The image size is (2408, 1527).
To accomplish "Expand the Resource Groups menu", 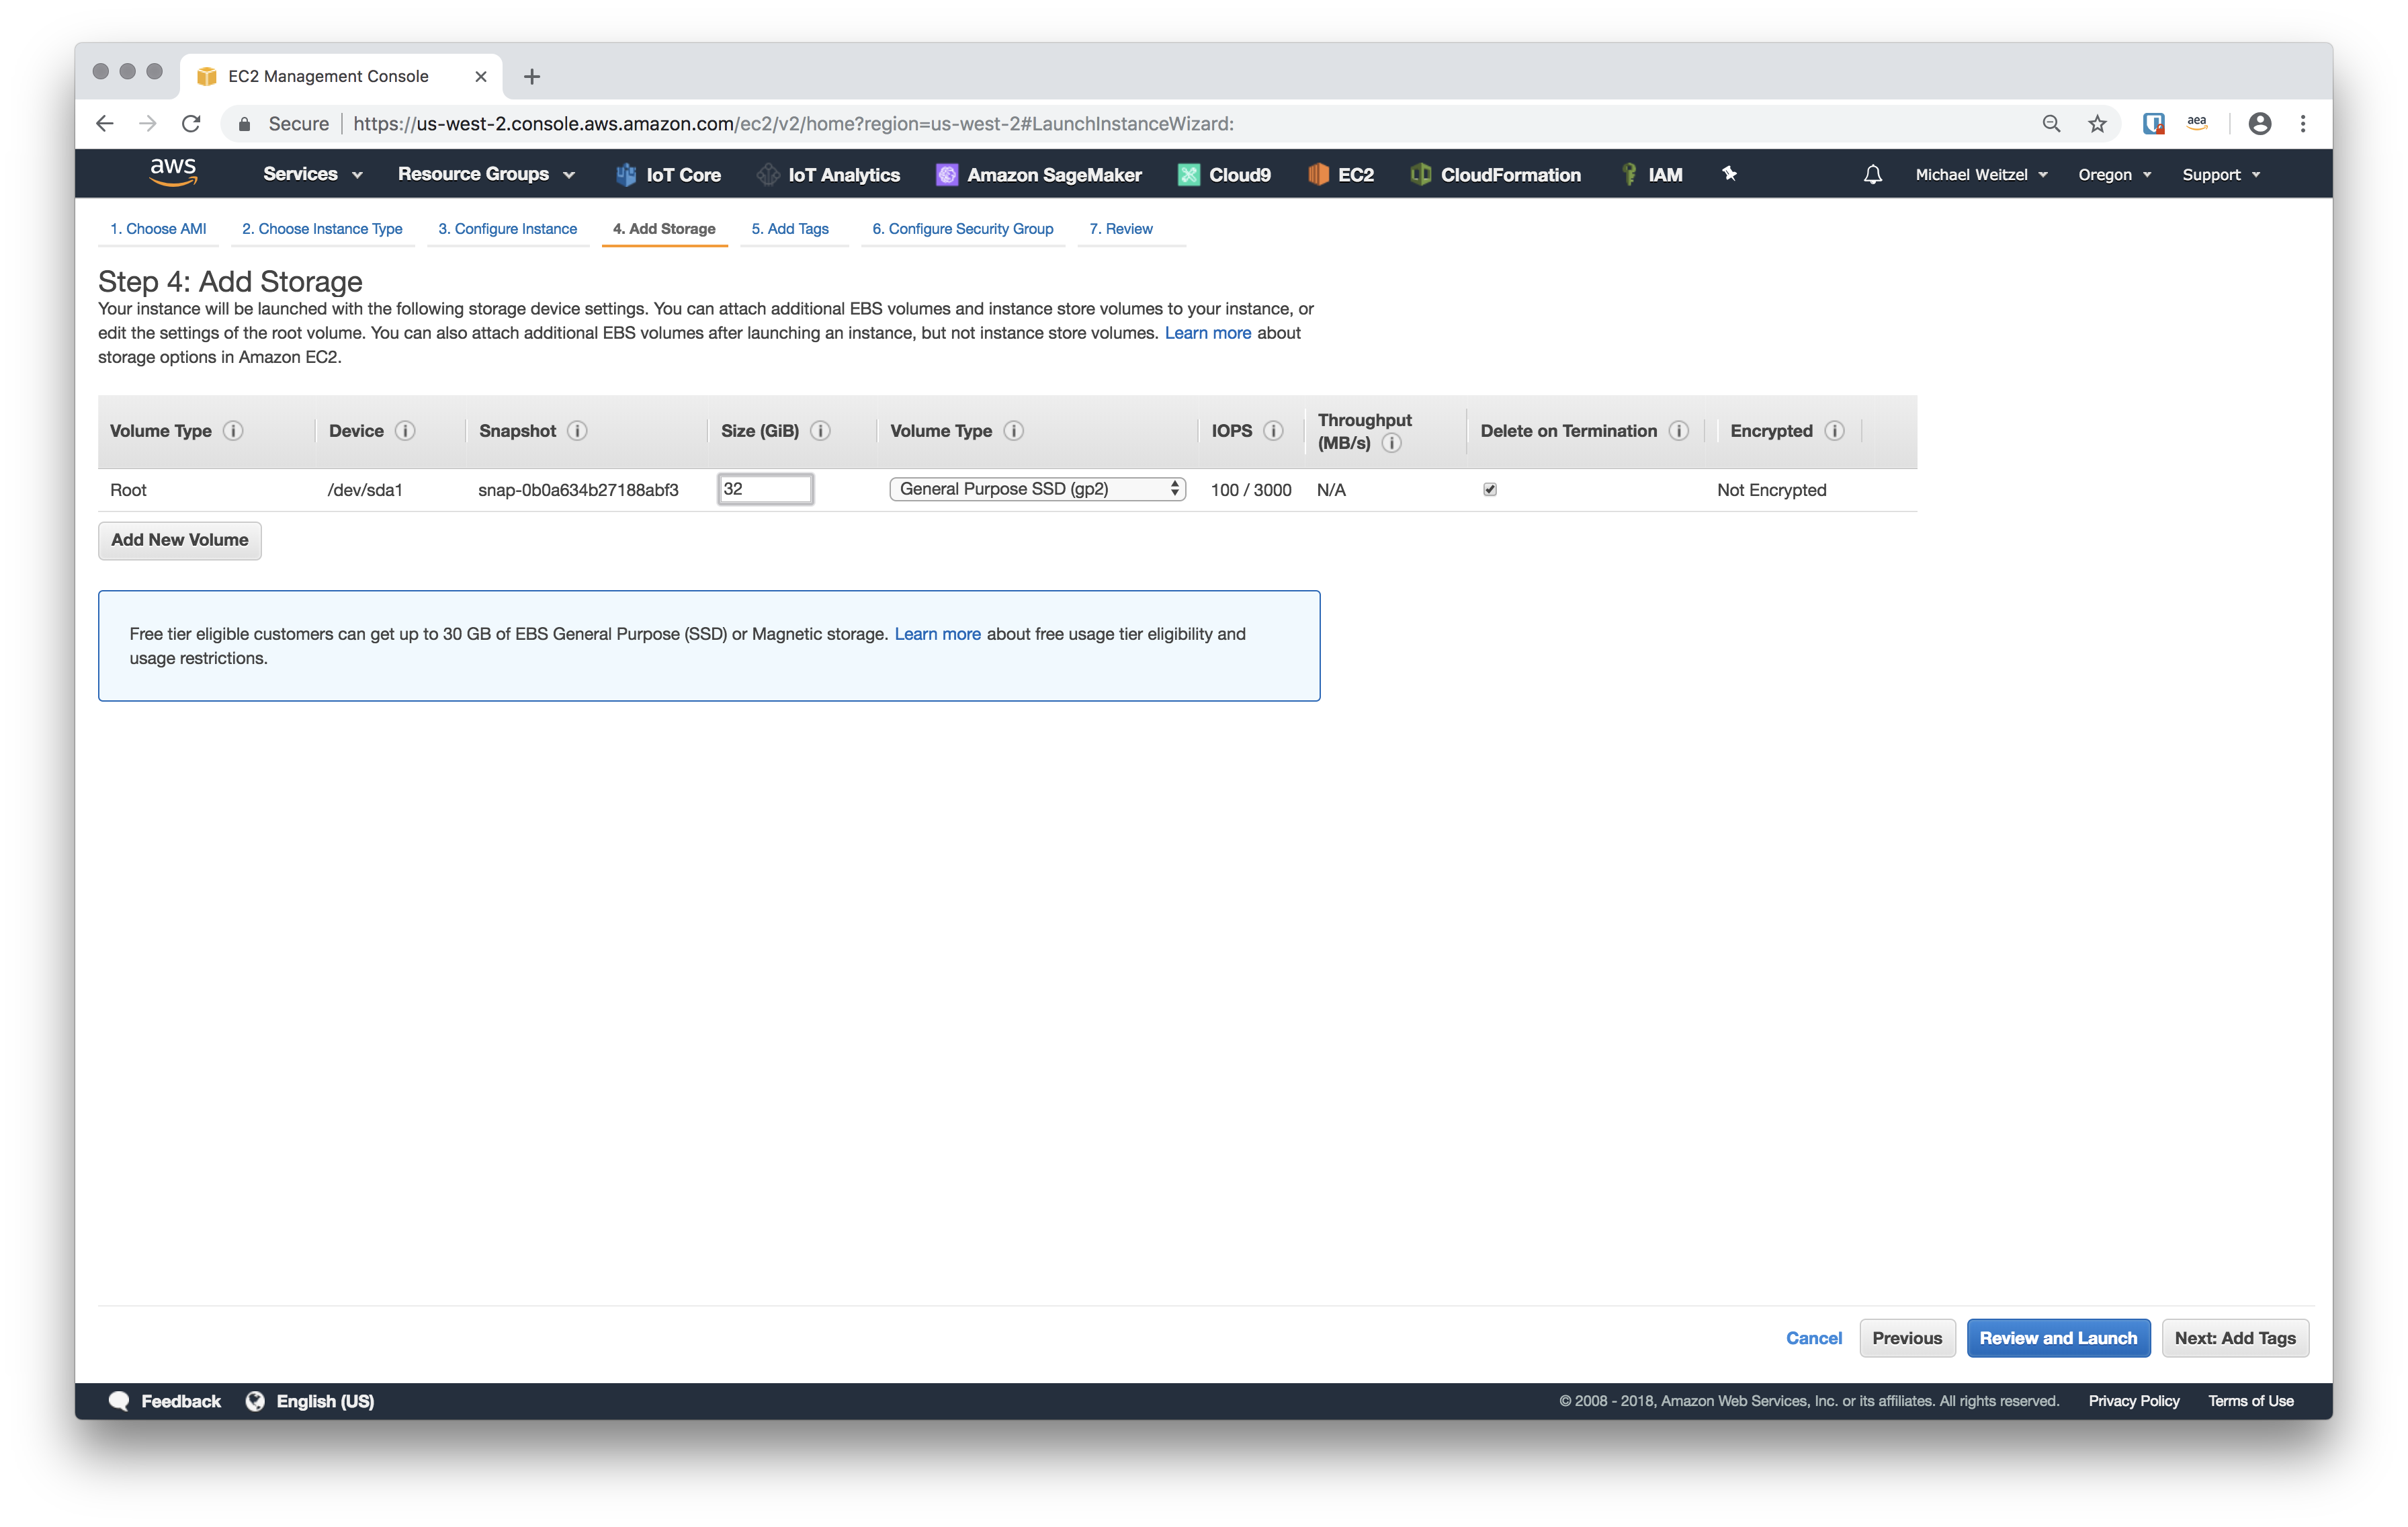I will (x=486, y=174).
